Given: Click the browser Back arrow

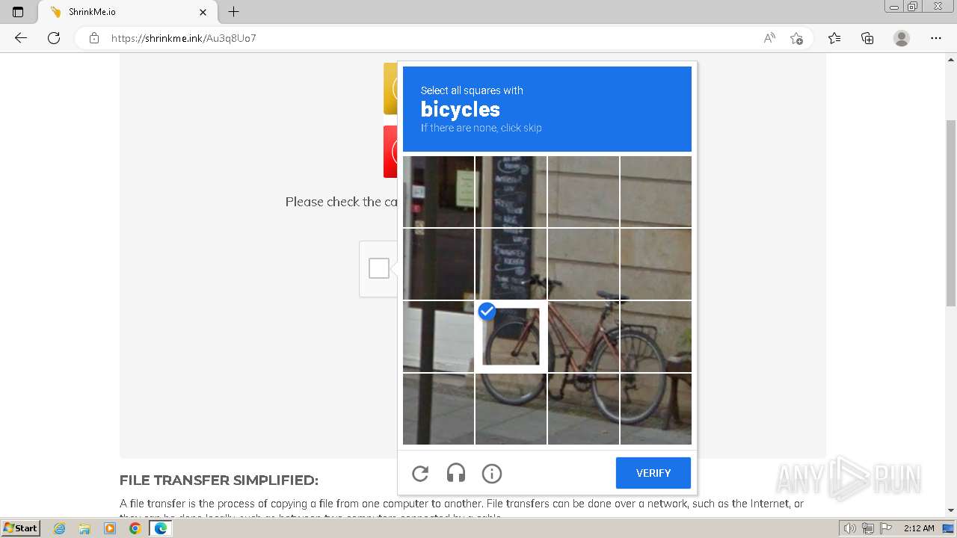Looking at the screenshot, I should coord(21,38).
